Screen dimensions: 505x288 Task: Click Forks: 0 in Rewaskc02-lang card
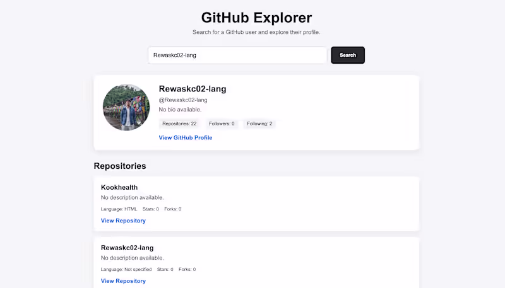(x=187, y=269)
